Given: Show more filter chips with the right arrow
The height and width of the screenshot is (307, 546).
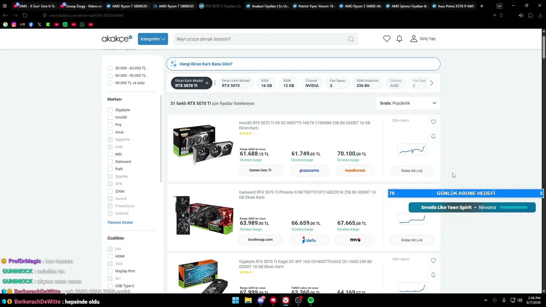Looking at the screenshot, I should [431, 83].
